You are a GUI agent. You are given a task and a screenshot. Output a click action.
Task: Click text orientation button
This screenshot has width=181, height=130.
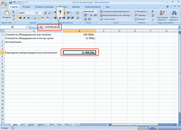(x=69, y=13)
